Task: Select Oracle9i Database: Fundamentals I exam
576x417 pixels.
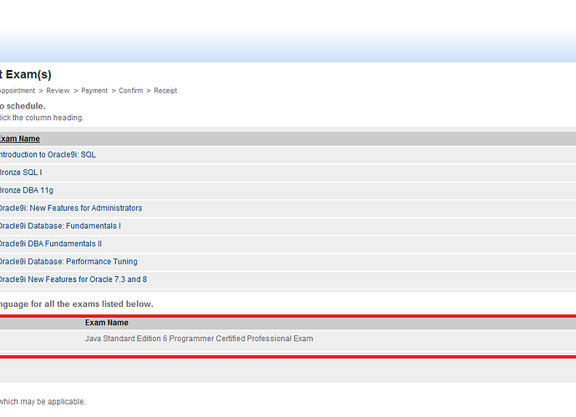Action: tap(60, 226)
